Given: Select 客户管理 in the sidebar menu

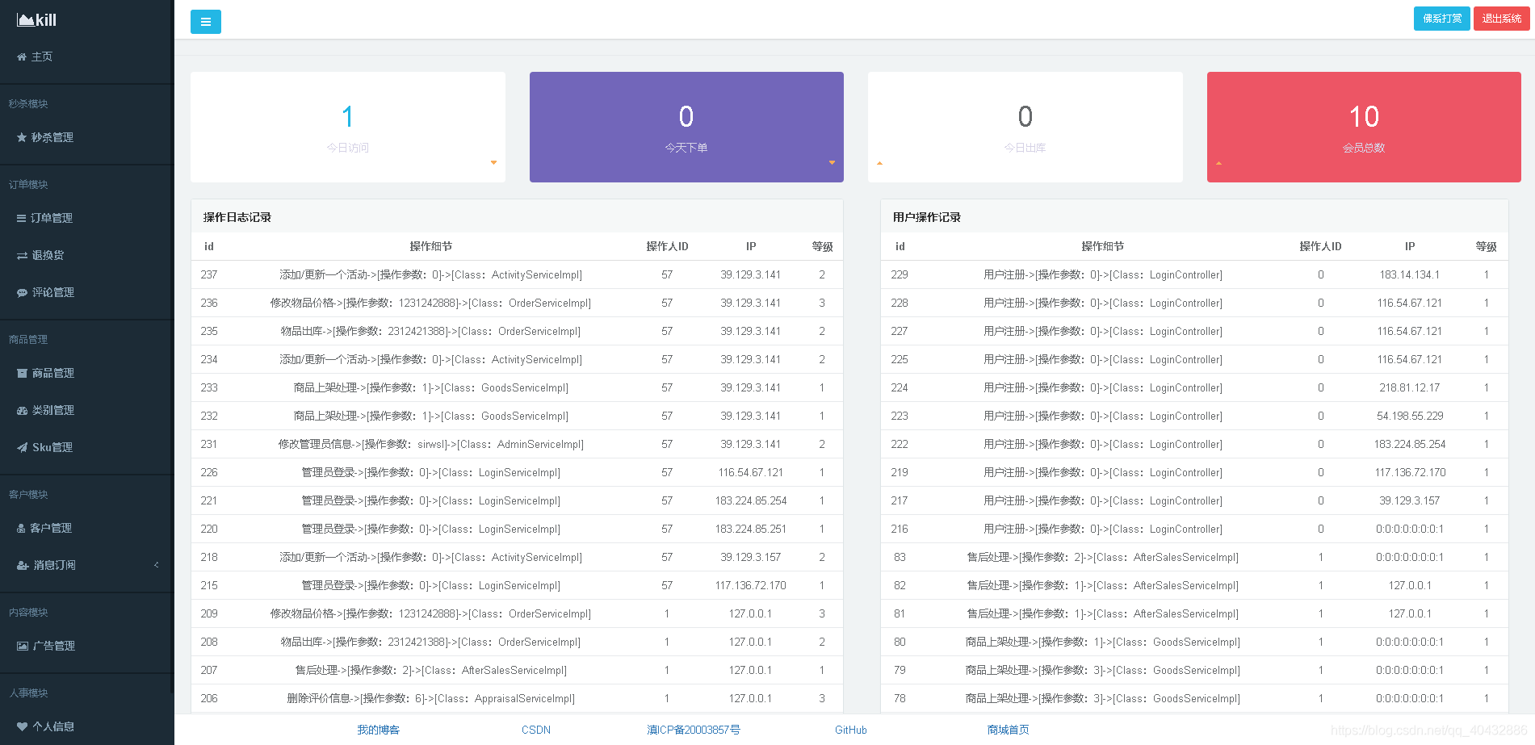Looking at the screenshot, I should click(x=50, y=529).
